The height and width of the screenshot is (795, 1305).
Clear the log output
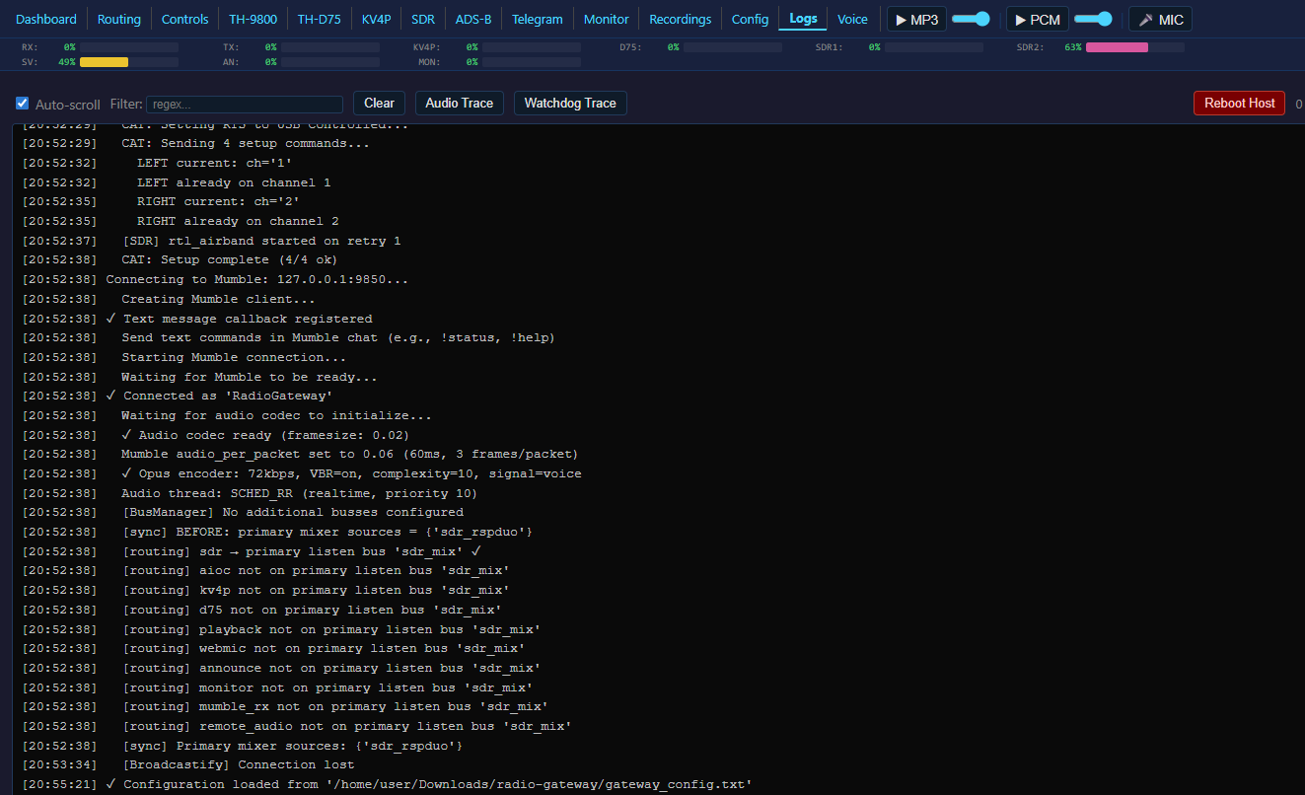click(x=379, y=103)
